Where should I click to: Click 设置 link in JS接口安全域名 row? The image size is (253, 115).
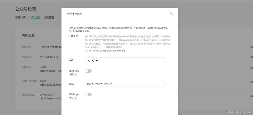(251, 82)
